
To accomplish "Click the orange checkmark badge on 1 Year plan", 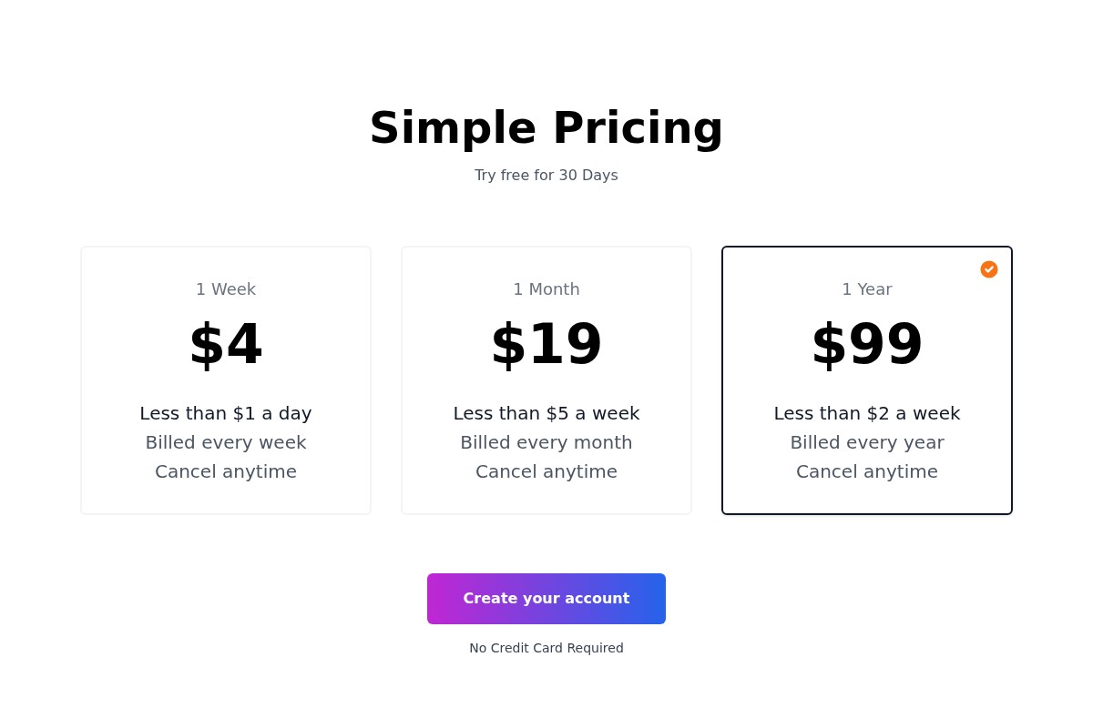I will tap(989, 269).
